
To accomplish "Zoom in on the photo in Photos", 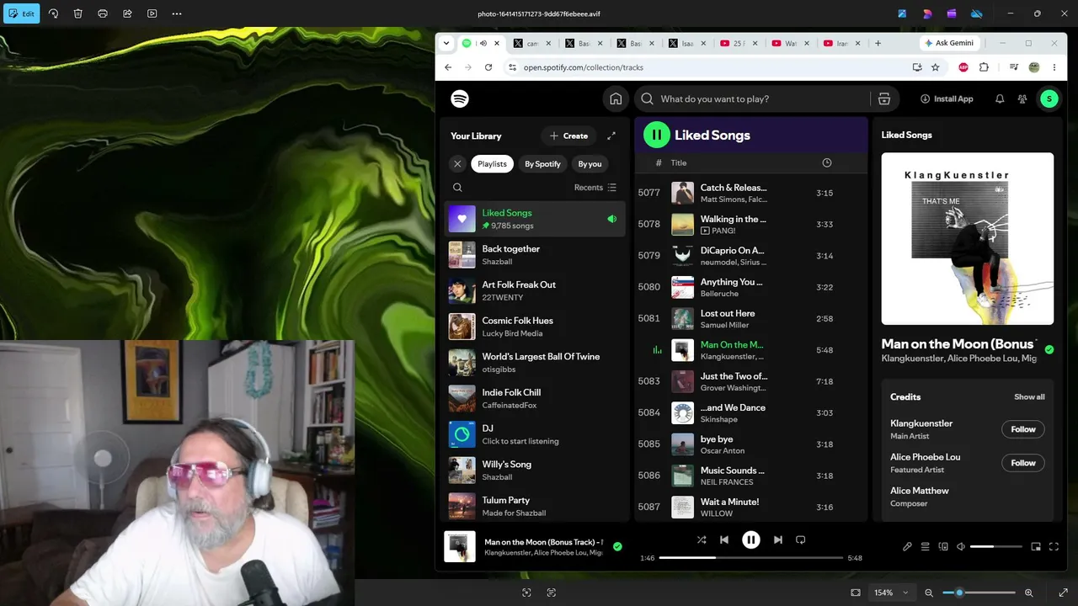I will pyautogui.click(x=1028, y=593).
